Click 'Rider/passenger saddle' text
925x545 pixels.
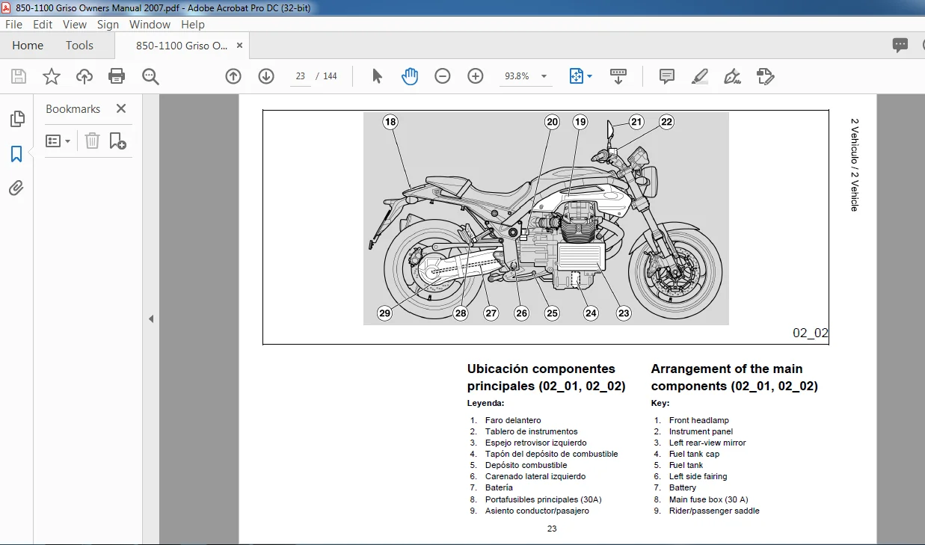(x=714, y=511)
